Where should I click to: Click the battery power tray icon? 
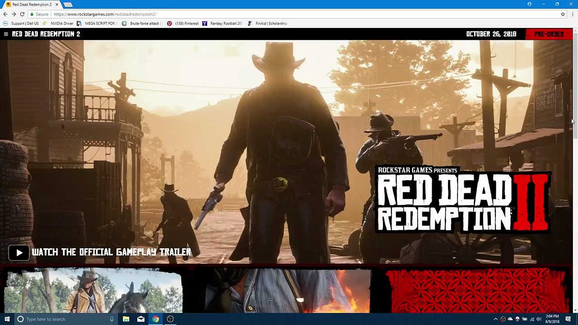(x=525, y=319)
